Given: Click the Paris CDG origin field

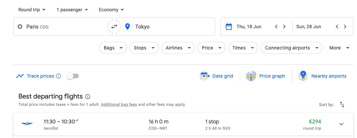Looking at the screenshot, I should coord(60,27).
